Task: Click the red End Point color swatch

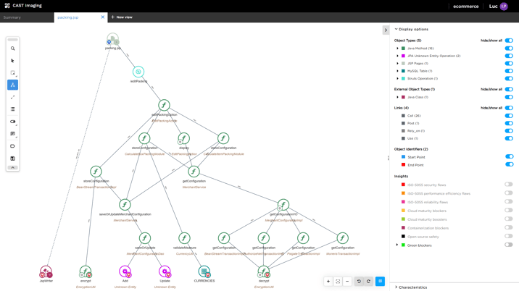Action: coord(404,165)
